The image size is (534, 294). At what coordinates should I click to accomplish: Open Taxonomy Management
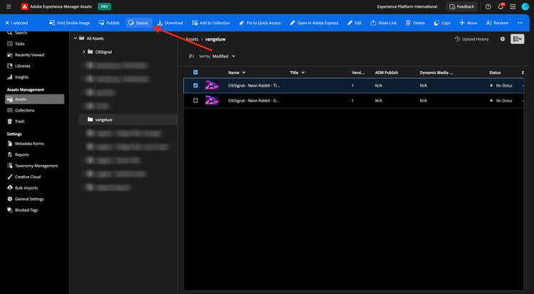(32, 166)
